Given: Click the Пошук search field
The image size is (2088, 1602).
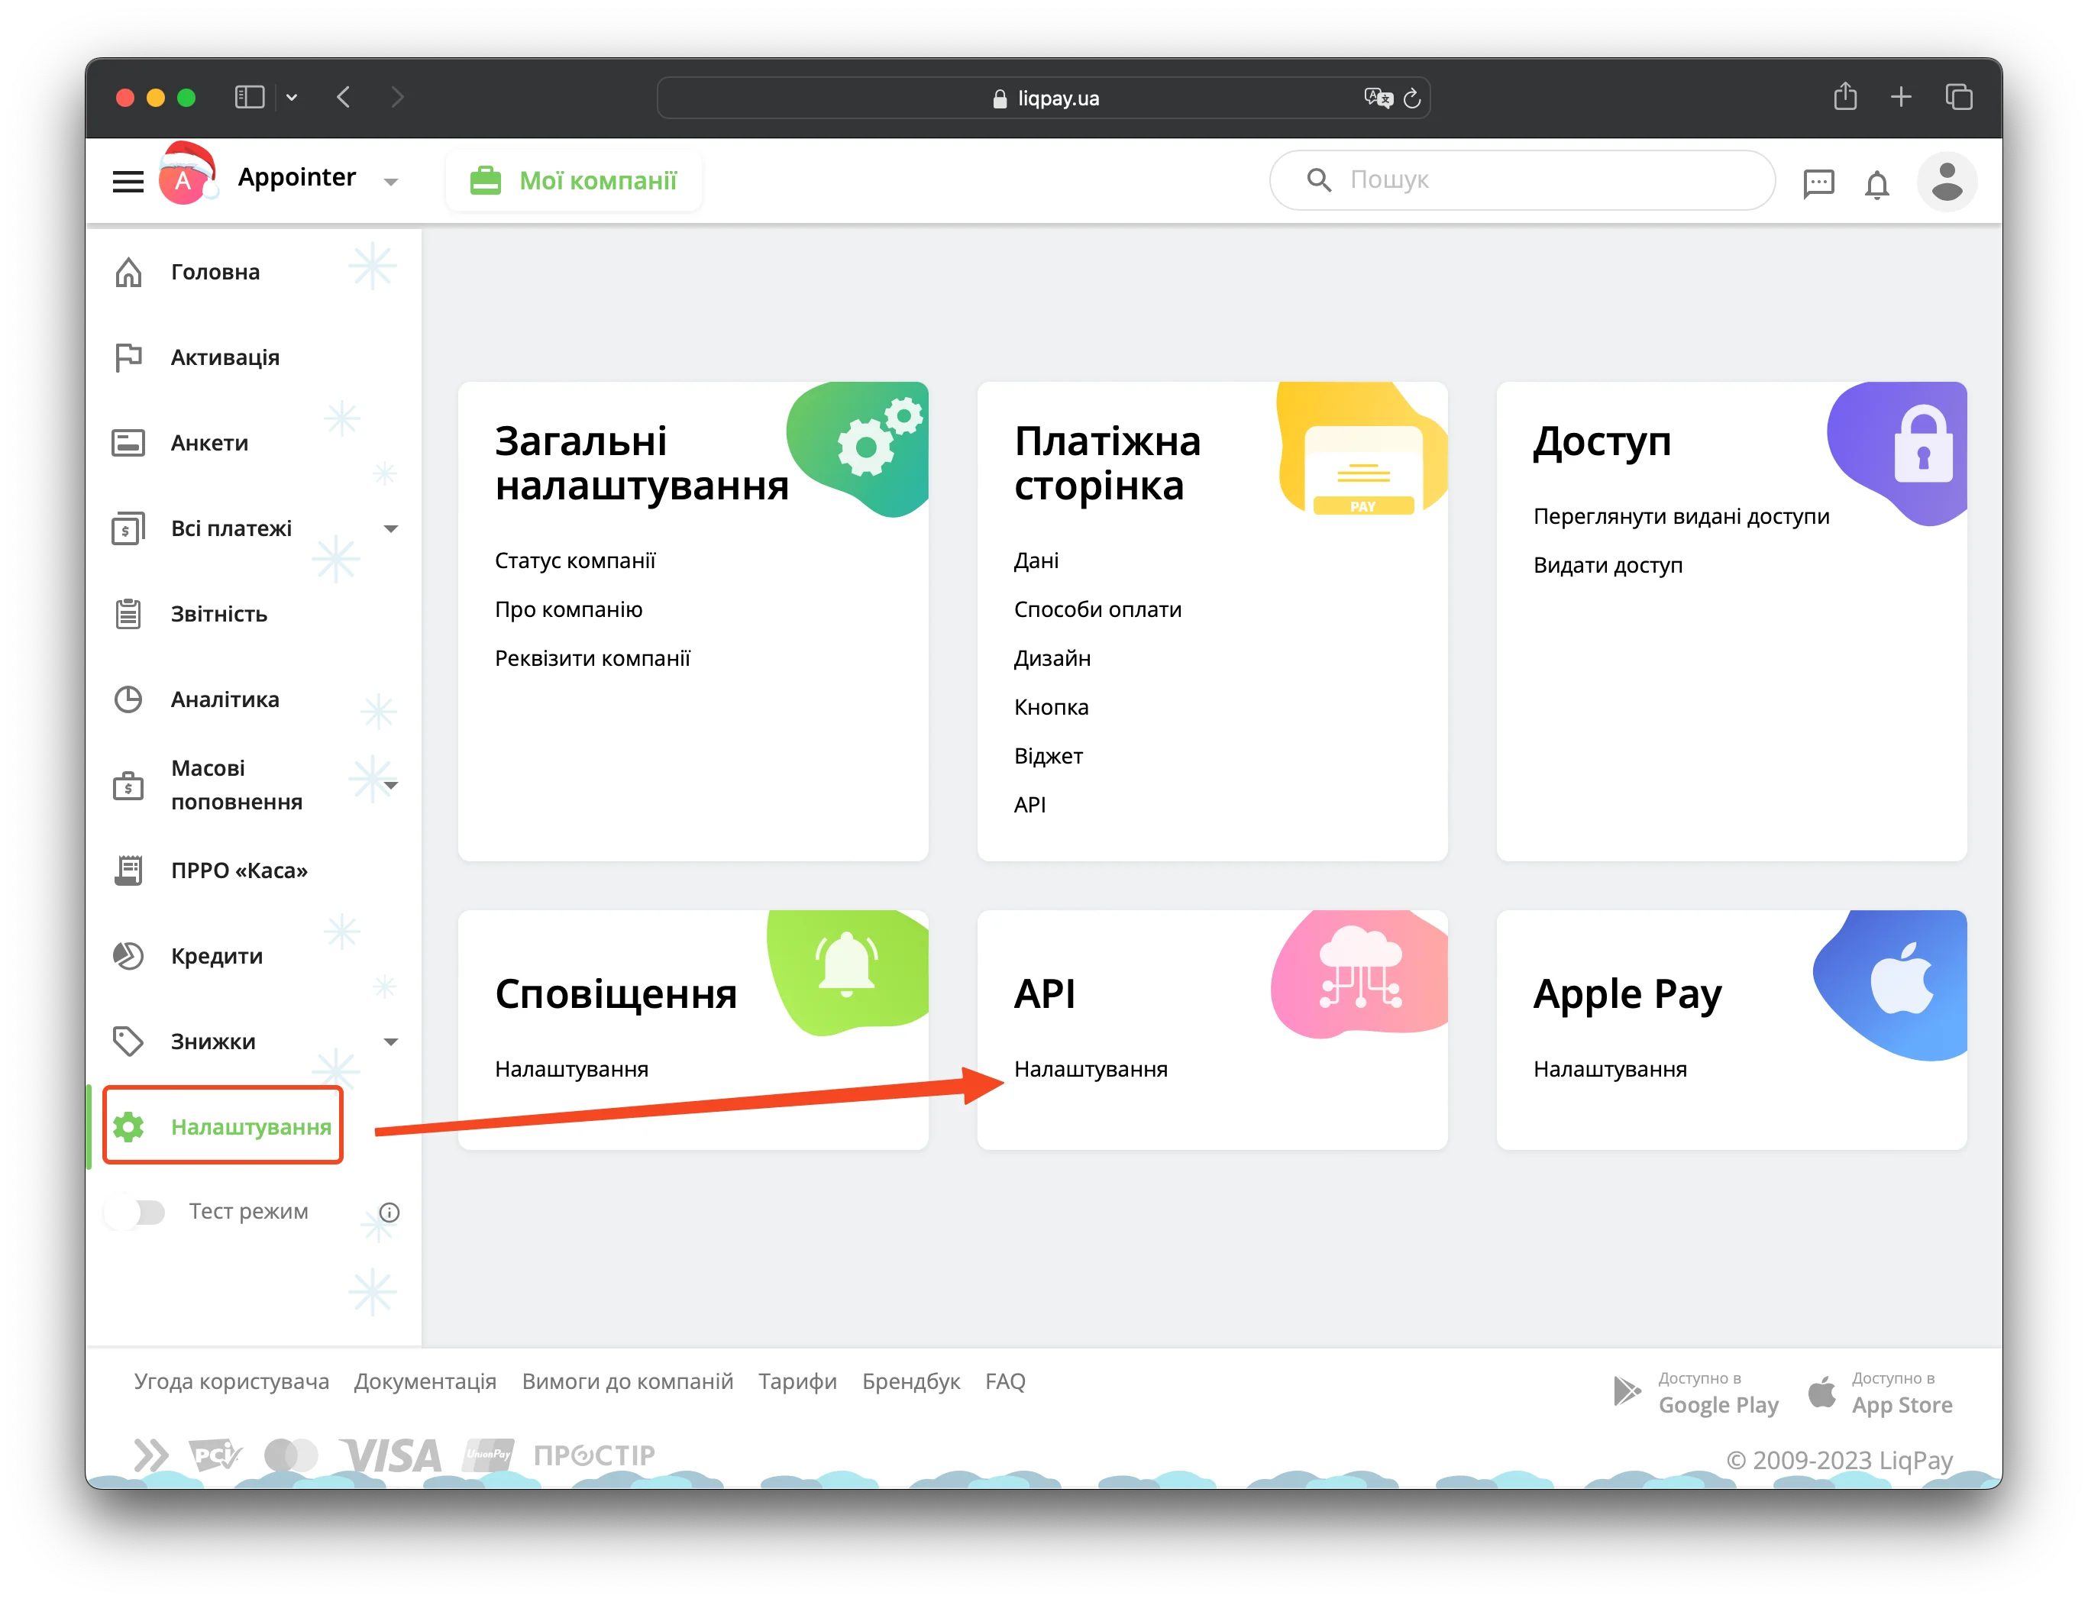Looking at the screenshot, I should (x=1521, y=179).
